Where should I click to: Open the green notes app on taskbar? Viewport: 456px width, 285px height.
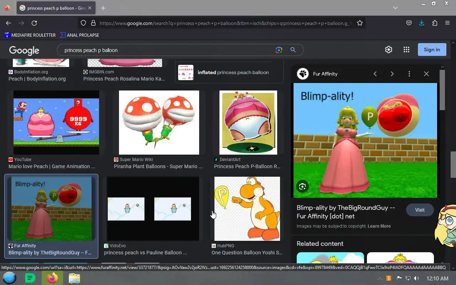click(30, 278)
